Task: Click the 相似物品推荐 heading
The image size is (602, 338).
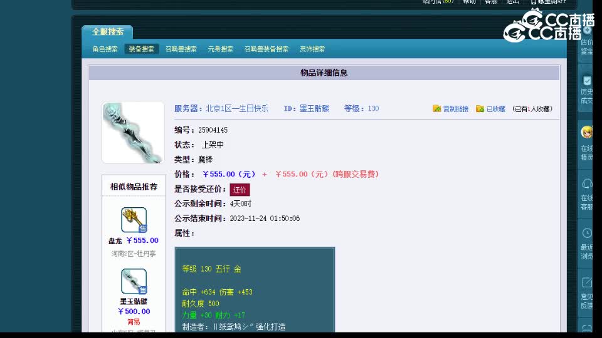Action: [x=134, y=187]
